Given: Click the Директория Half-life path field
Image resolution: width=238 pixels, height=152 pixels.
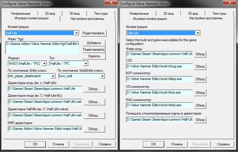Looking at the screenshot, I should (45, 115).
